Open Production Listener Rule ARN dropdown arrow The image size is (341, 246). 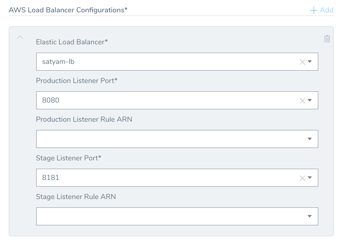coord(310,139)
